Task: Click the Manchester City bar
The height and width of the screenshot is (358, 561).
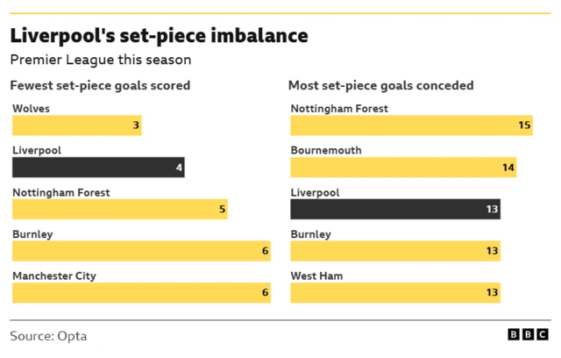Action: (141, 292)
